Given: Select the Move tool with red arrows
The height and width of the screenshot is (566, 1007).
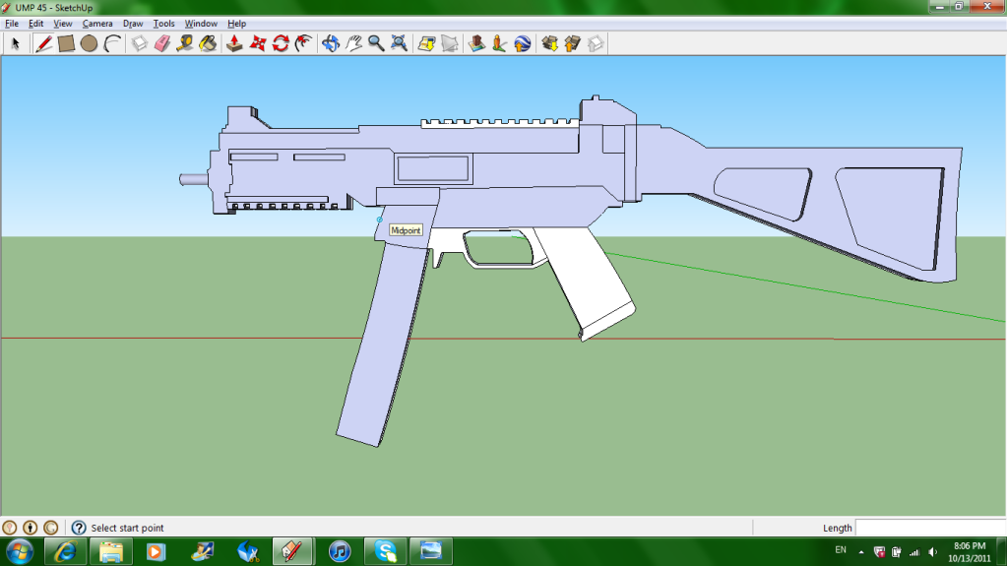Looking at the screenshot, I should (x=258, y=43).
